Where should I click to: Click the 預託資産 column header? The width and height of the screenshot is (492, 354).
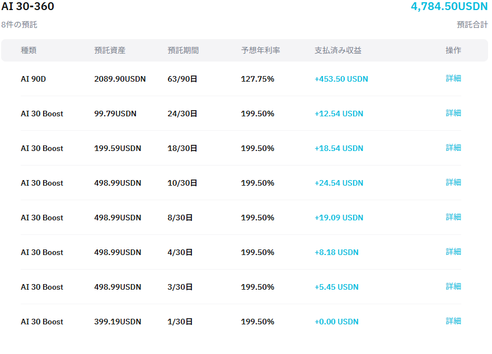point(110,50)
